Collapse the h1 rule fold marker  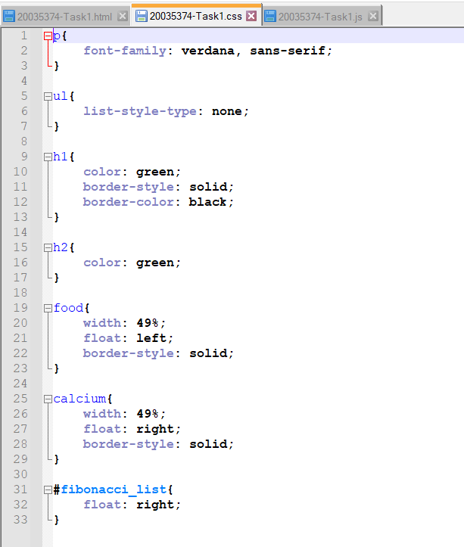[48, 157]
